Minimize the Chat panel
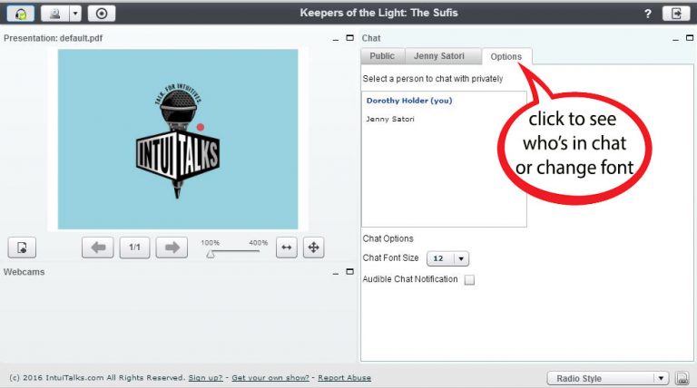 point(675,39)
